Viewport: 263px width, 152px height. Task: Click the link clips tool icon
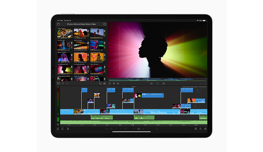pyautogui.click(x=116, y=129)
